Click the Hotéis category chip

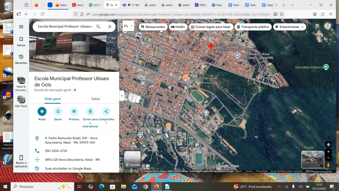coord(178,27)
